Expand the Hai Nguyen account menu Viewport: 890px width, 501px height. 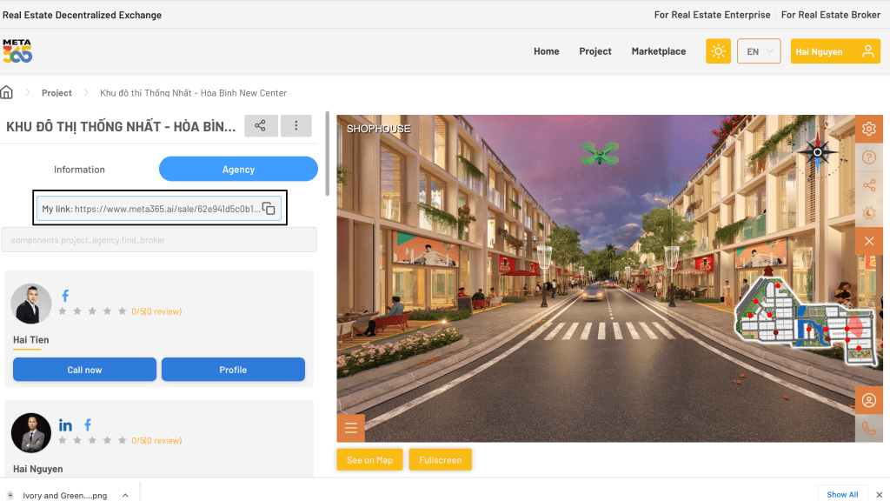834,51
